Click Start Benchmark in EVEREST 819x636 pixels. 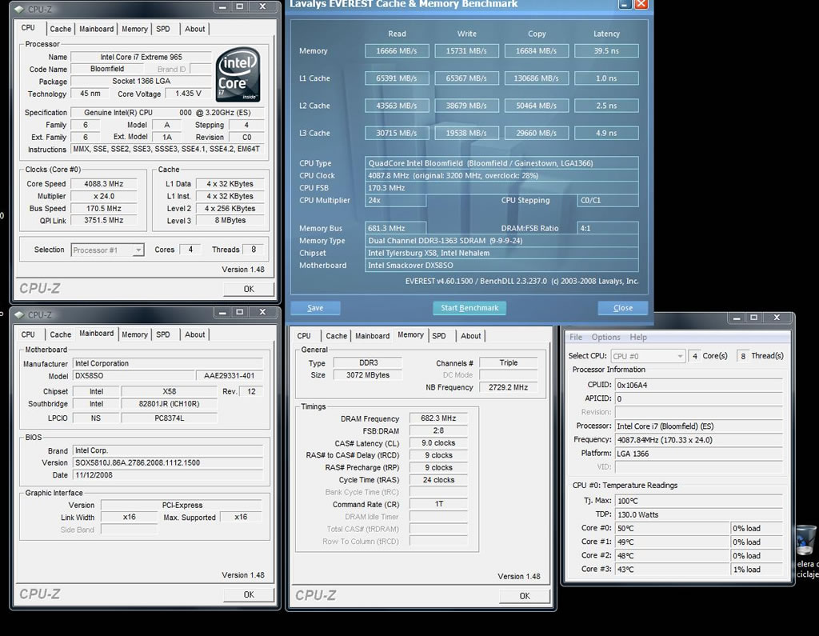coord(469,308)
